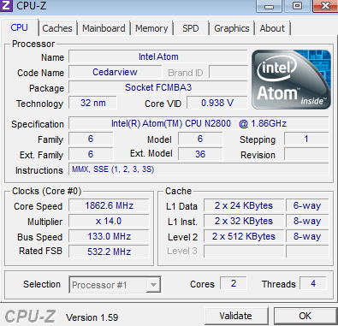
Task: Show the About tab
Action: pyautogui.click(x=272, y=28)
